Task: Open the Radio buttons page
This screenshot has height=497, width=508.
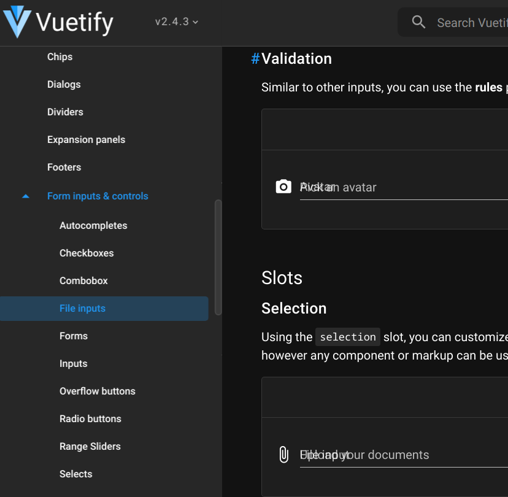Action: 90,418
